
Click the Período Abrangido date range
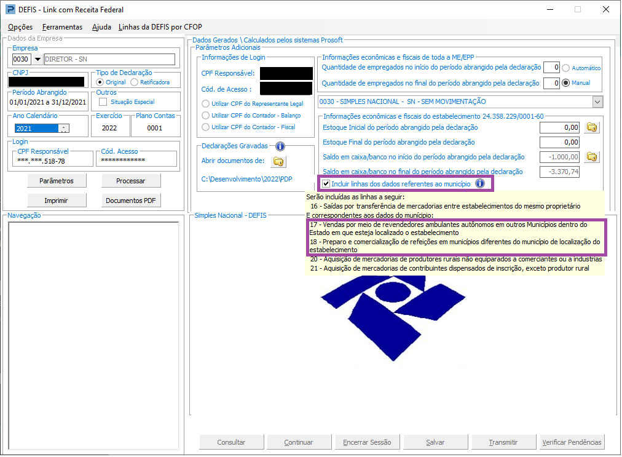coord(47,102)
